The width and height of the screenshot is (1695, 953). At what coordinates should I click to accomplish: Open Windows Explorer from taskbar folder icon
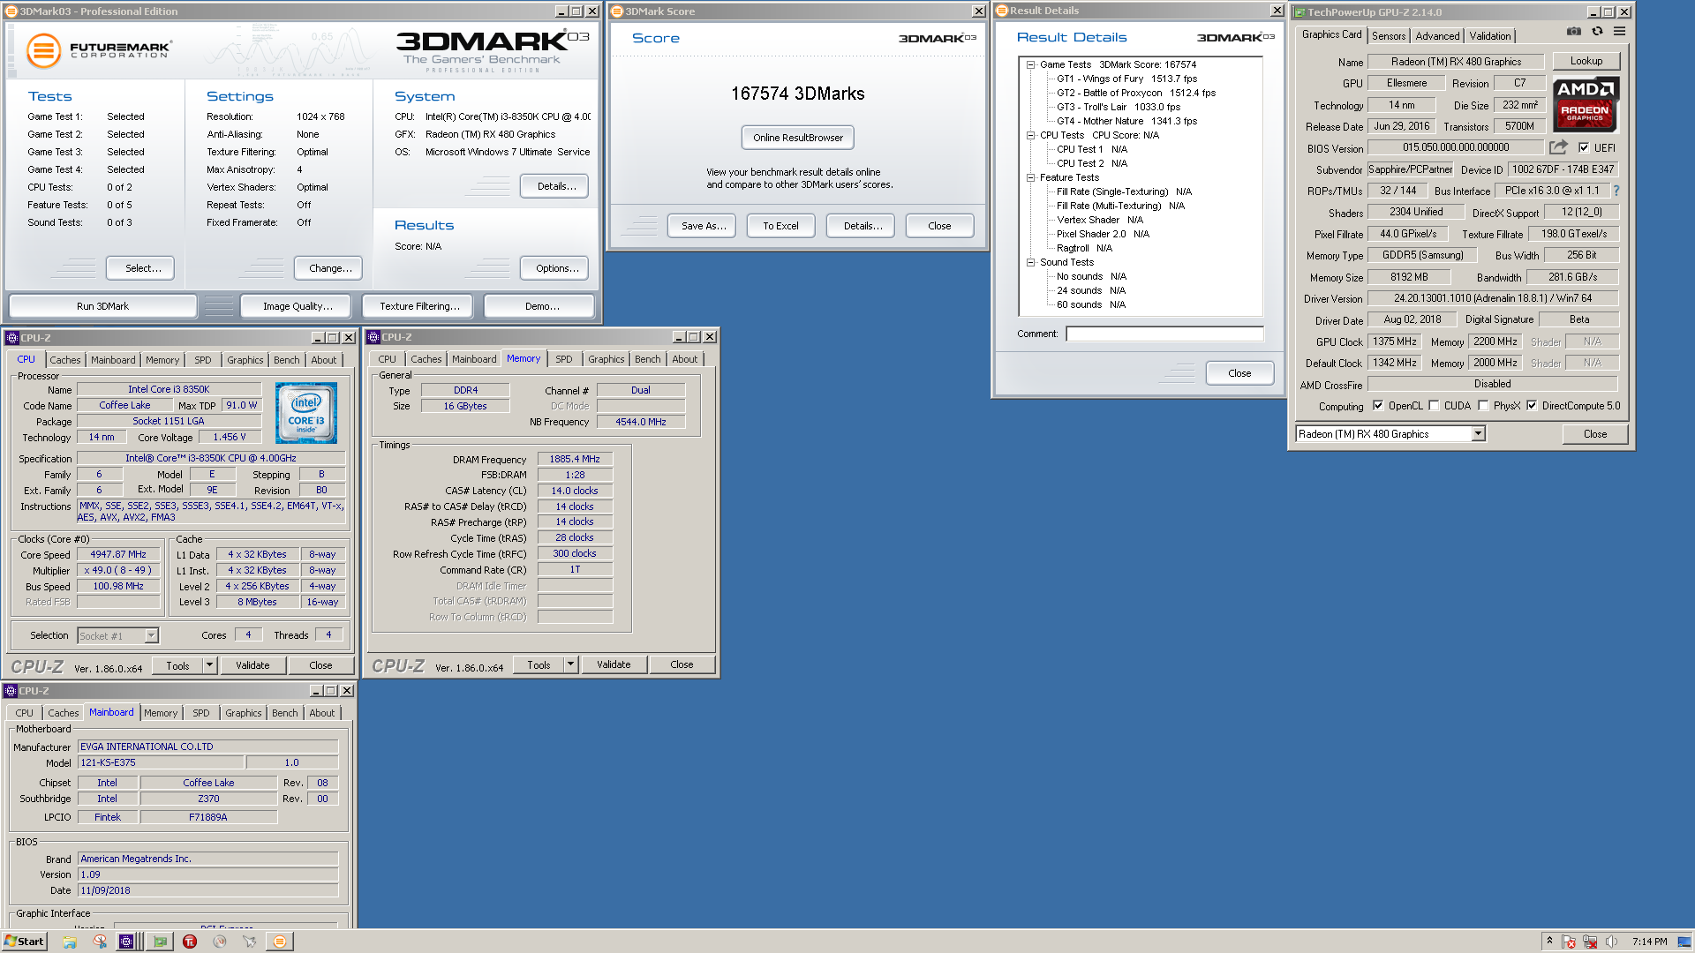[70, 942]
